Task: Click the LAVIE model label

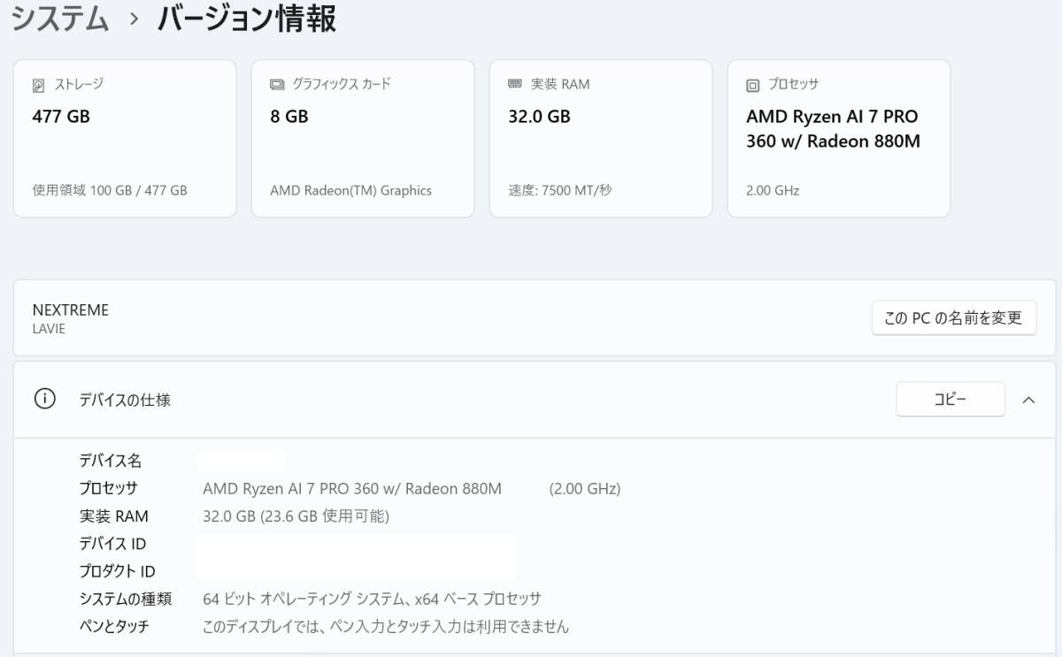Action: 49,329
